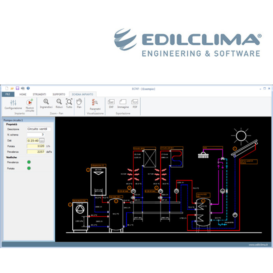Click the new document icon in title bar
This screenshot has height=273, width=273.
click(7, 88)
